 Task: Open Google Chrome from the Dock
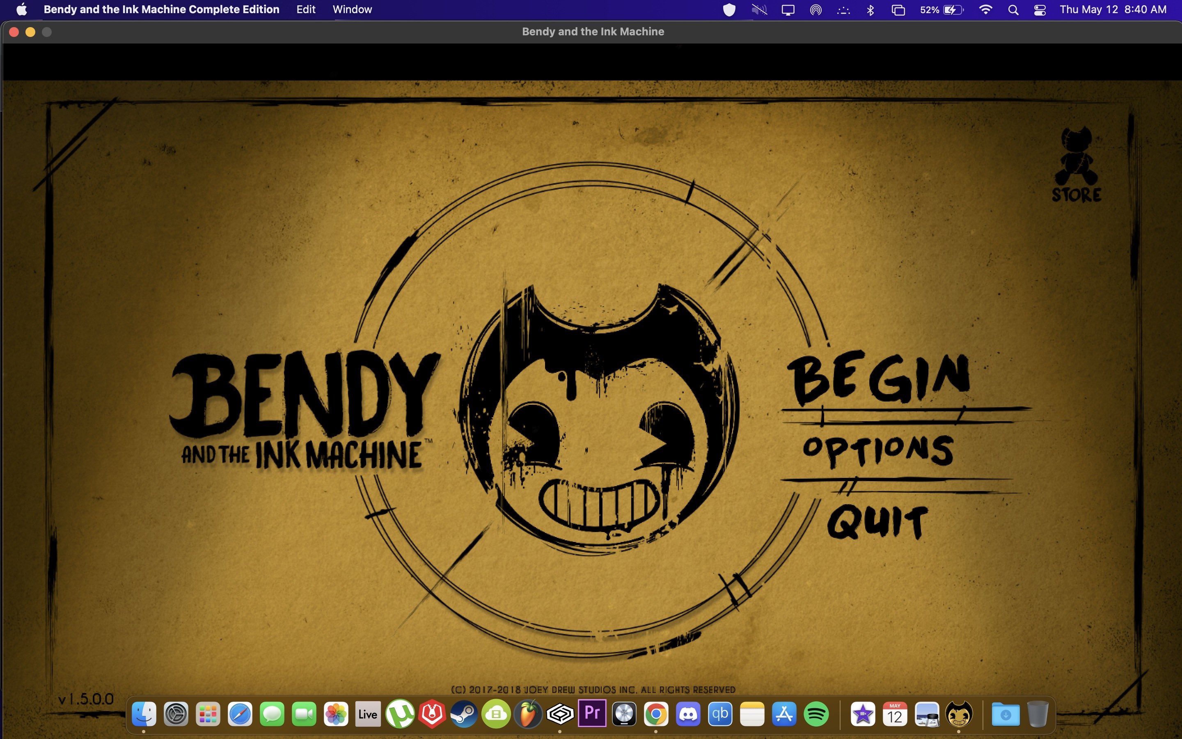point(656,714)
